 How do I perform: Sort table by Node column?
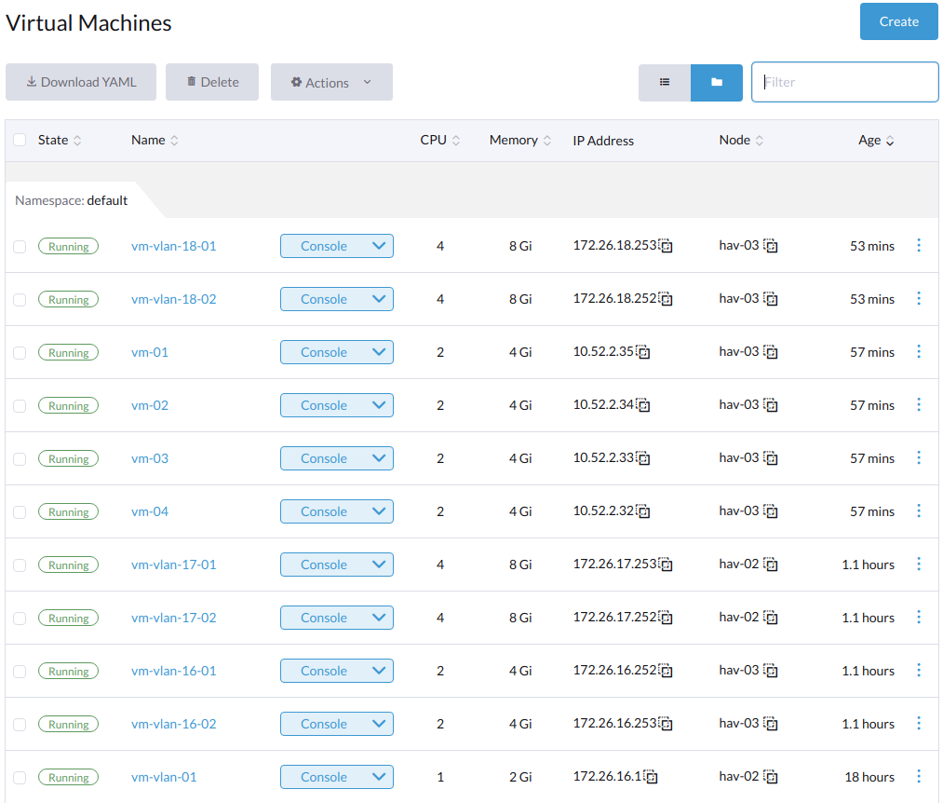(x=741, y=141)
